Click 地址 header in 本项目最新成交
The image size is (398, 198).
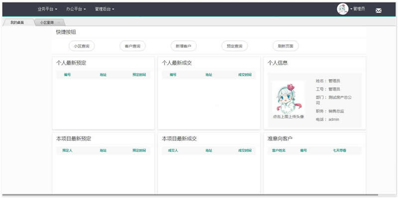pos(209,151)
